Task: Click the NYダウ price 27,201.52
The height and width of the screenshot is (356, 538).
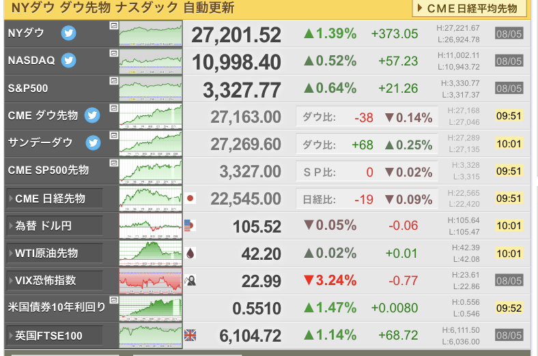Action: pos(236,35)
